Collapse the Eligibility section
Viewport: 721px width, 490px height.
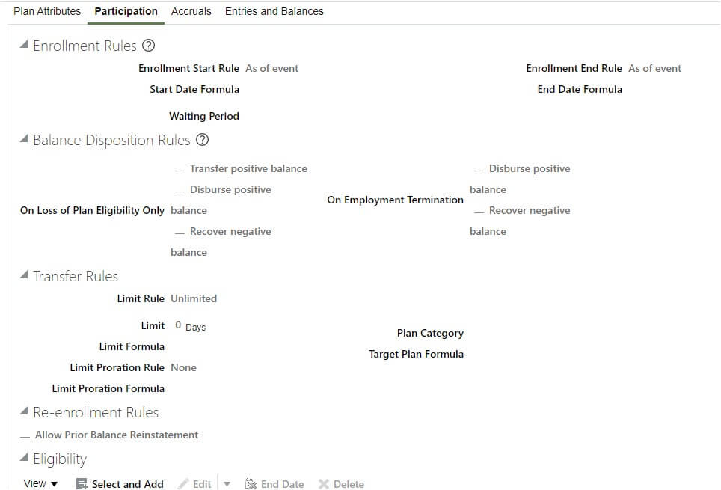tap(24, 457)
